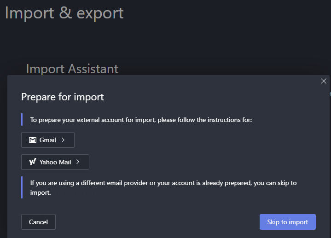Click the different email provider notice text
The height and width of the screenshot is (238, 331).
coord(163,188)
